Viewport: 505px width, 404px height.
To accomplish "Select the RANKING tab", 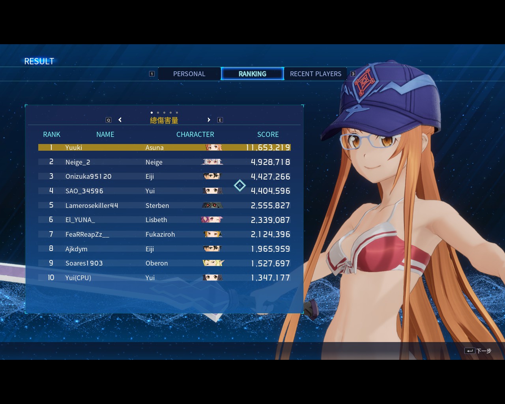I will point(252,74).
